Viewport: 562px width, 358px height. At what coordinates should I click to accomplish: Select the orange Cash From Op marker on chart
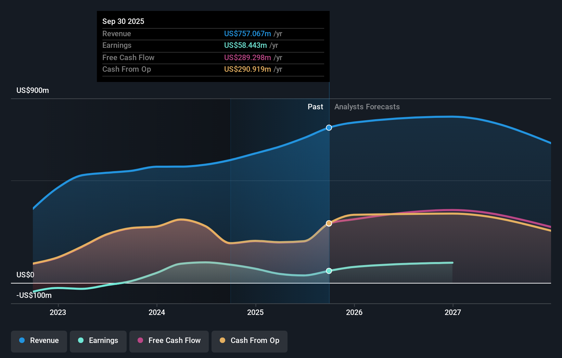click(x=329, y=223)
